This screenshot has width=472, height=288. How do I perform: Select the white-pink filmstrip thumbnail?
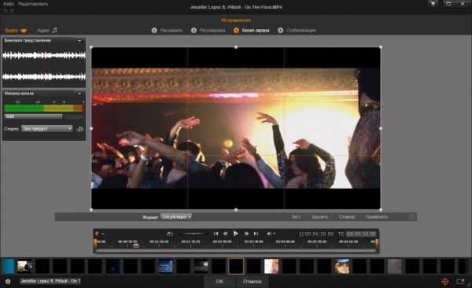point(271,266)
